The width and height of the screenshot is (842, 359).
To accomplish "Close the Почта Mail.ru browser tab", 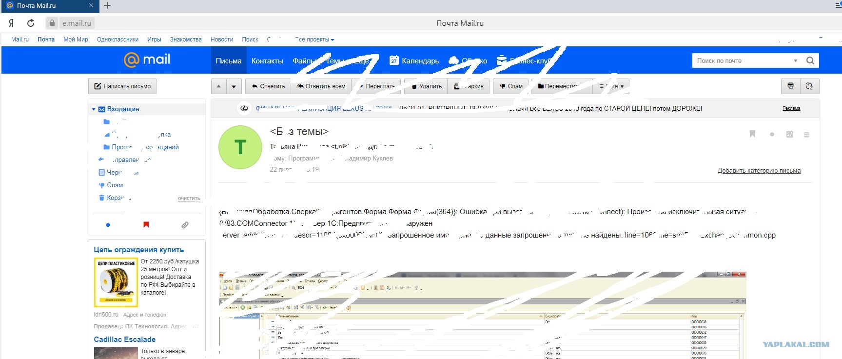I will point(91,5).
